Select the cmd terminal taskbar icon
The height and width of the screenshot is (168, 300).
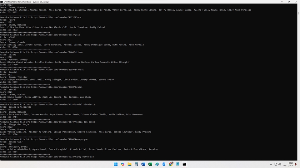(184, 164)
